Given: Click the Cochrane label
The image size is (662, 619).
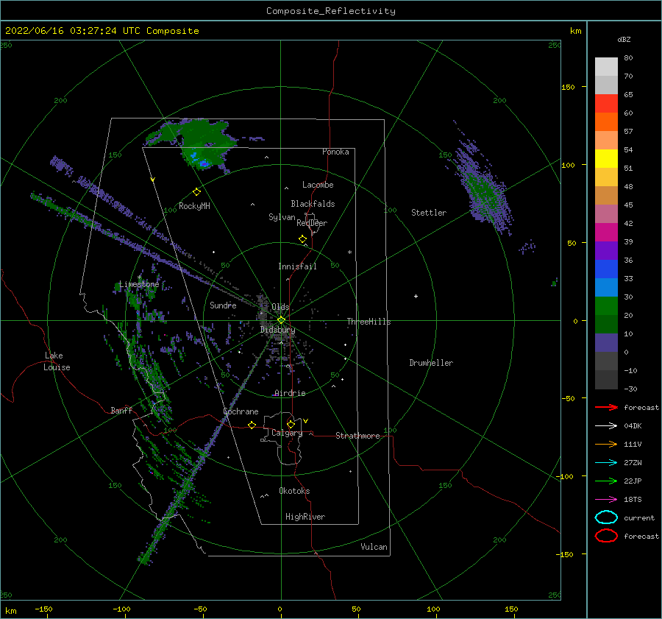Looking at the screenshot, I should tap(241, 411).
